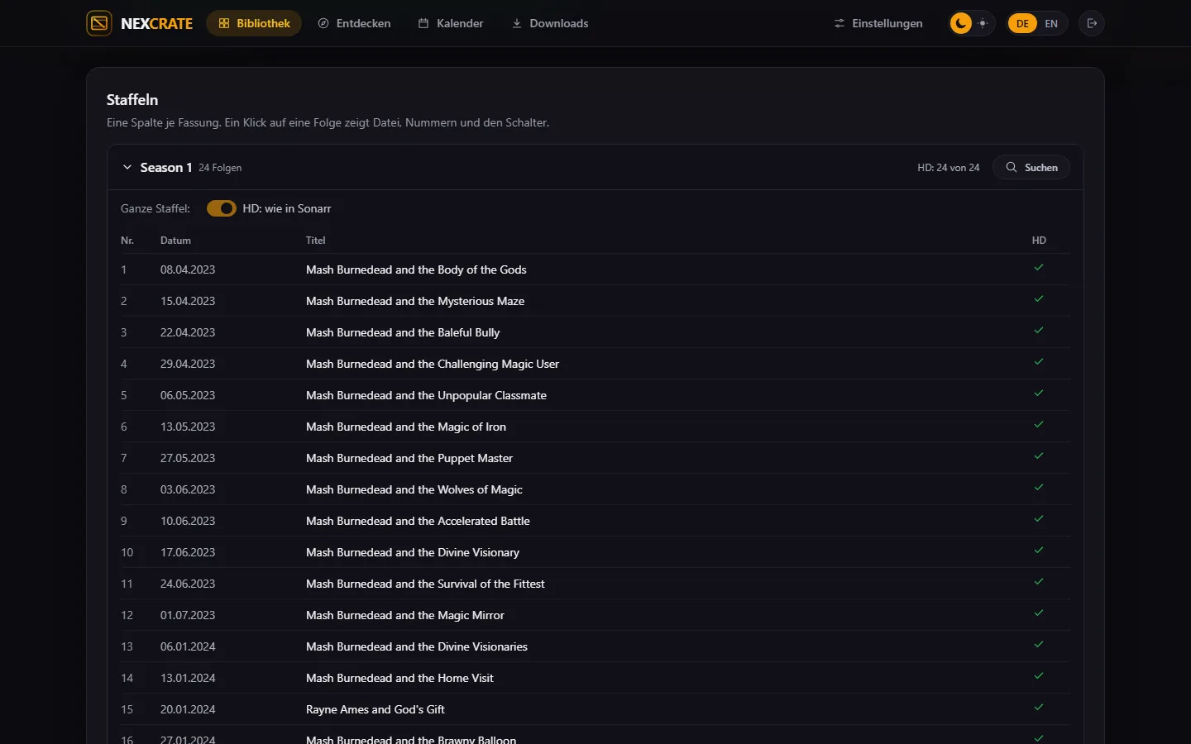Collapse Season 1 with the chevron

127,167
